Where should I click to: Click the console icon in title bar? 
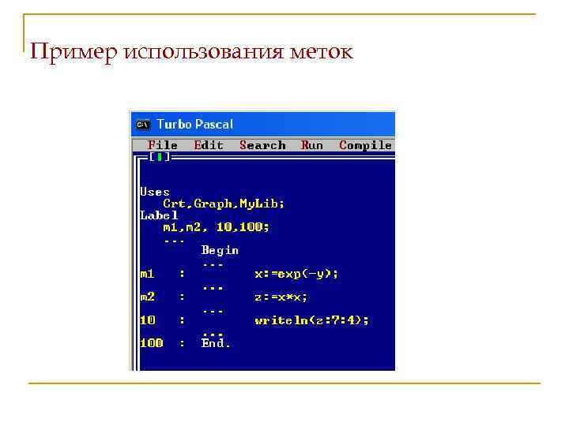tap(143, 125)
